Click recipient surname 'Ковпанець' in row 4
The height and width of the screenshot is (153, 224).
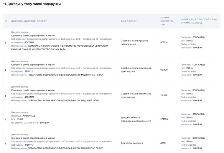click(x=199, y=114)
